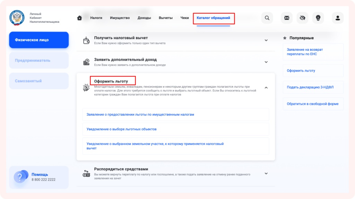Select the Каталог обращений tab
Image resolution: width=355 pixels, height=199 pixels.
coord(213,18)
